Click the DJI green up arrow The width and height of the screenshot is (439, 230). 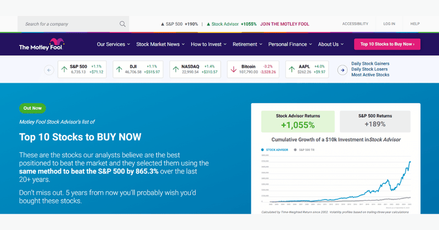(119, 69)
